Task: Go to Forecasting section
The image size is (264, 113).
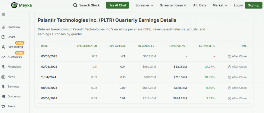Action: pos(15,47)
